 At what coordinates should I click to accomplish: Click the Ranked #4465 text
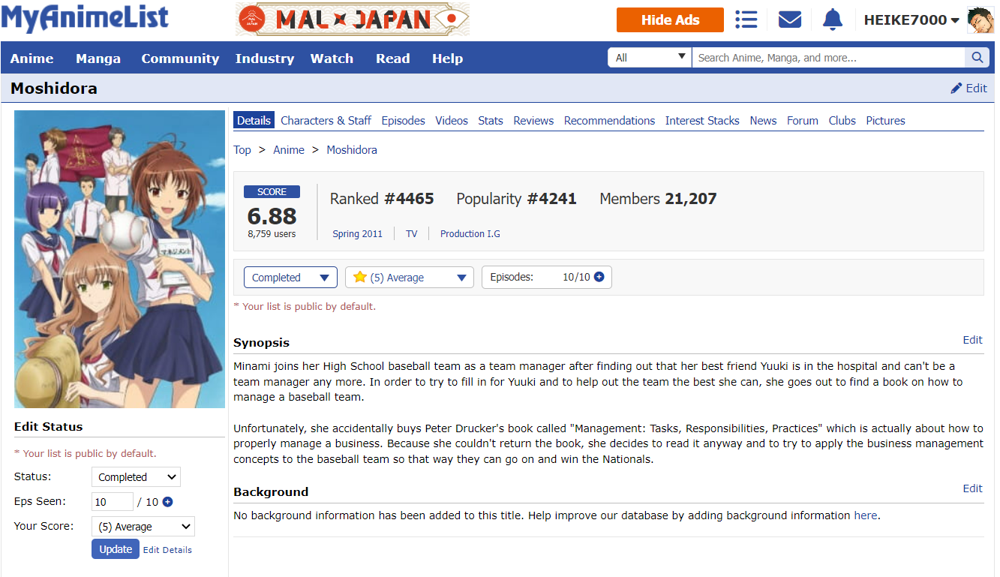point(382,199)
